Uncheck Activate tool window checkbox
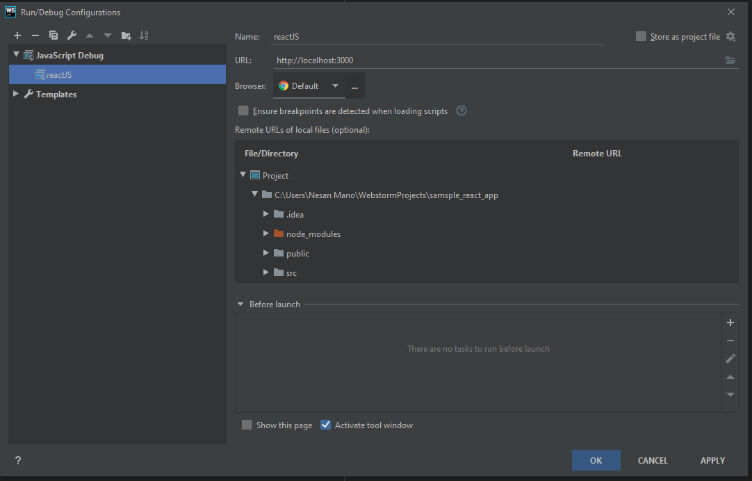This screenshot has height=481, width=752. pos(325,425)
